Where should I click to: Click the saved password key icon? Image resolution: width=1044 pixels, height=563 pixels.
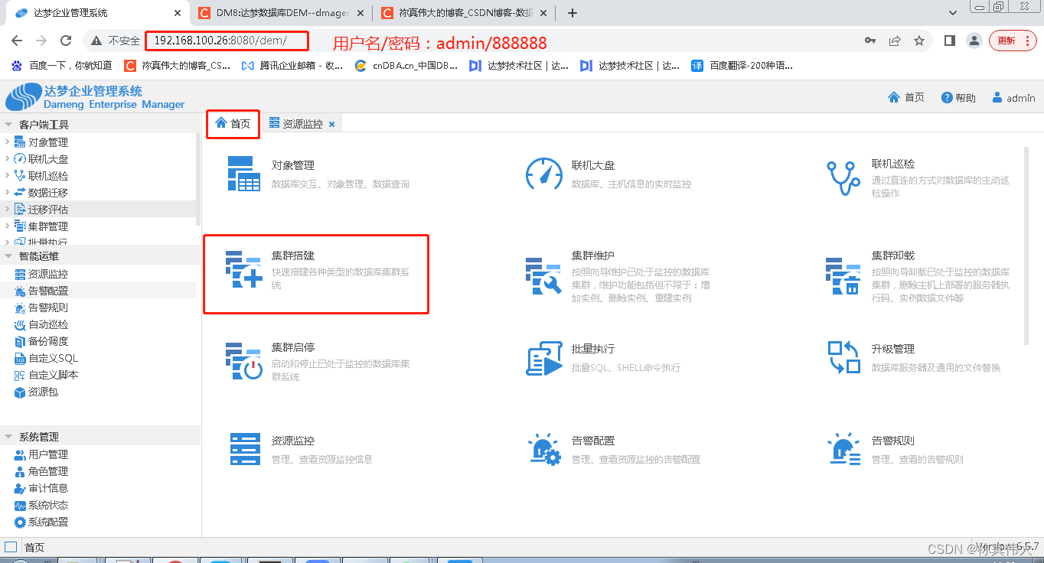point(870,41)
